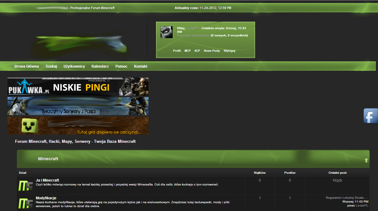Open the Tworzymy Serwery z Pasją banner
The width and height of the screenshot is (378, 211).
(x=78, y=106)
